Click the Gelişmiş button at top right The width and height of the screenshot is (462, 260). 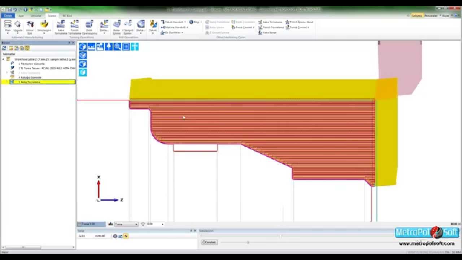(x=417, y=16)
